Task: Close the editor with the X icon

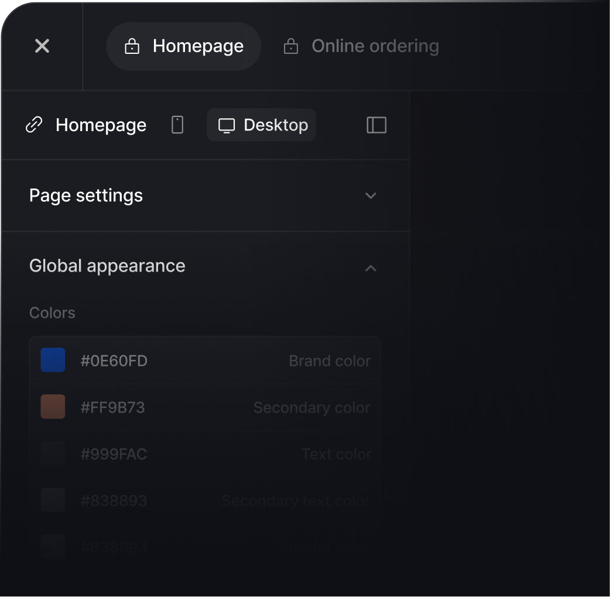Action: (42, 46)
